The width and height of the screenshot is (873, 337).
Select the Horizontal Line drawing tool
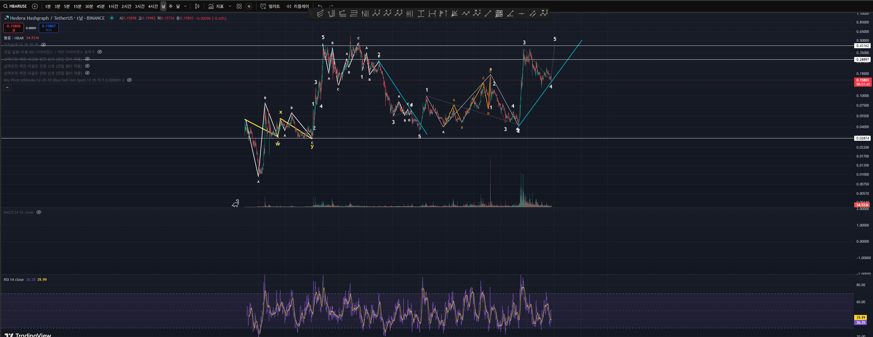(x=522, y=14)
